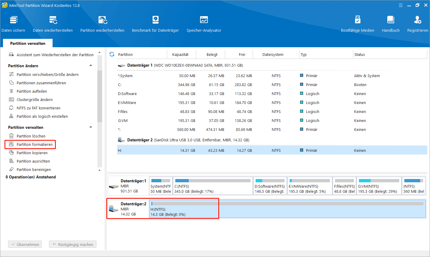
Task: Select the H: partition row
Action: coord(272,150)
